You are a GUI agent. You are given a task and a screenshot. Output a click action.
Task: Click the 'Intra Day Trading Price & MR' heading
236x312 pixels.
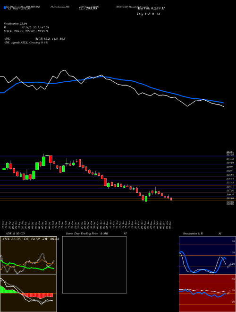click(x=87, y=234)
